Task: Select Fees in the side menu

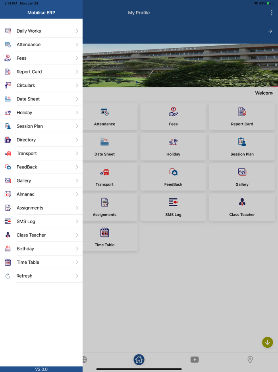Action: click(x=41, y=58)
